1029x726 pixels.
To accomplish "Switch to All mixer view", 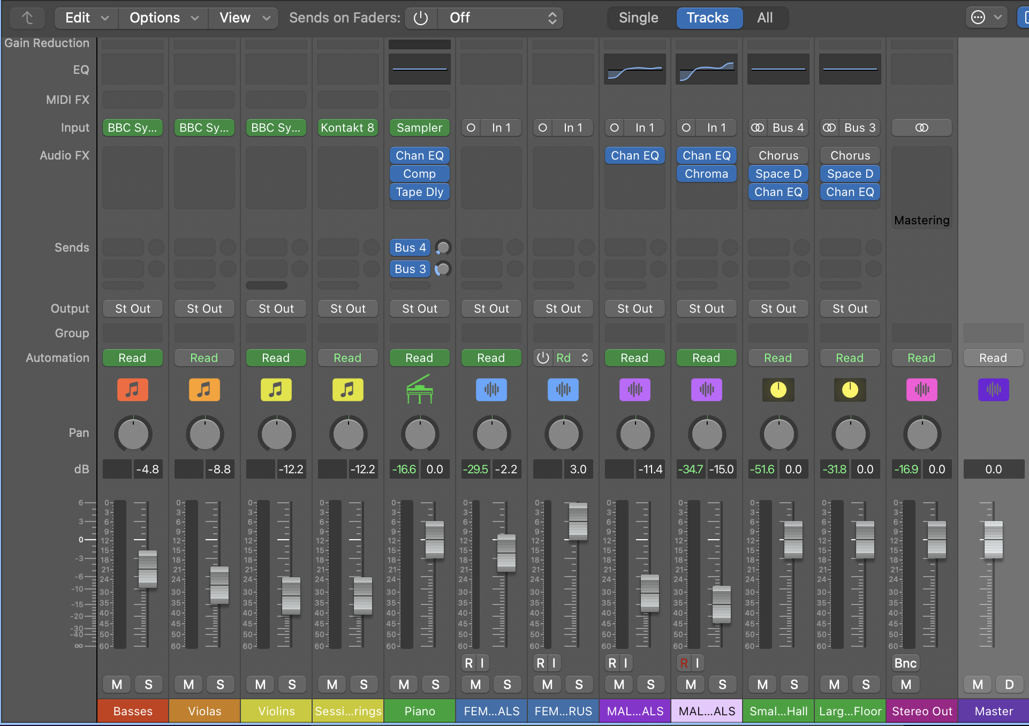I will 765,18.
